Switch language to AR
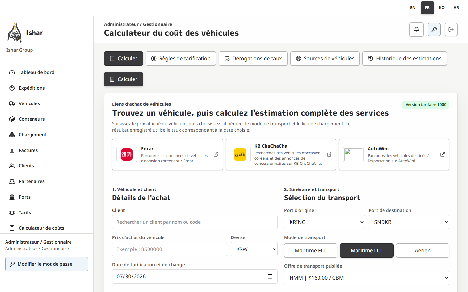 [x=456, y=8]
